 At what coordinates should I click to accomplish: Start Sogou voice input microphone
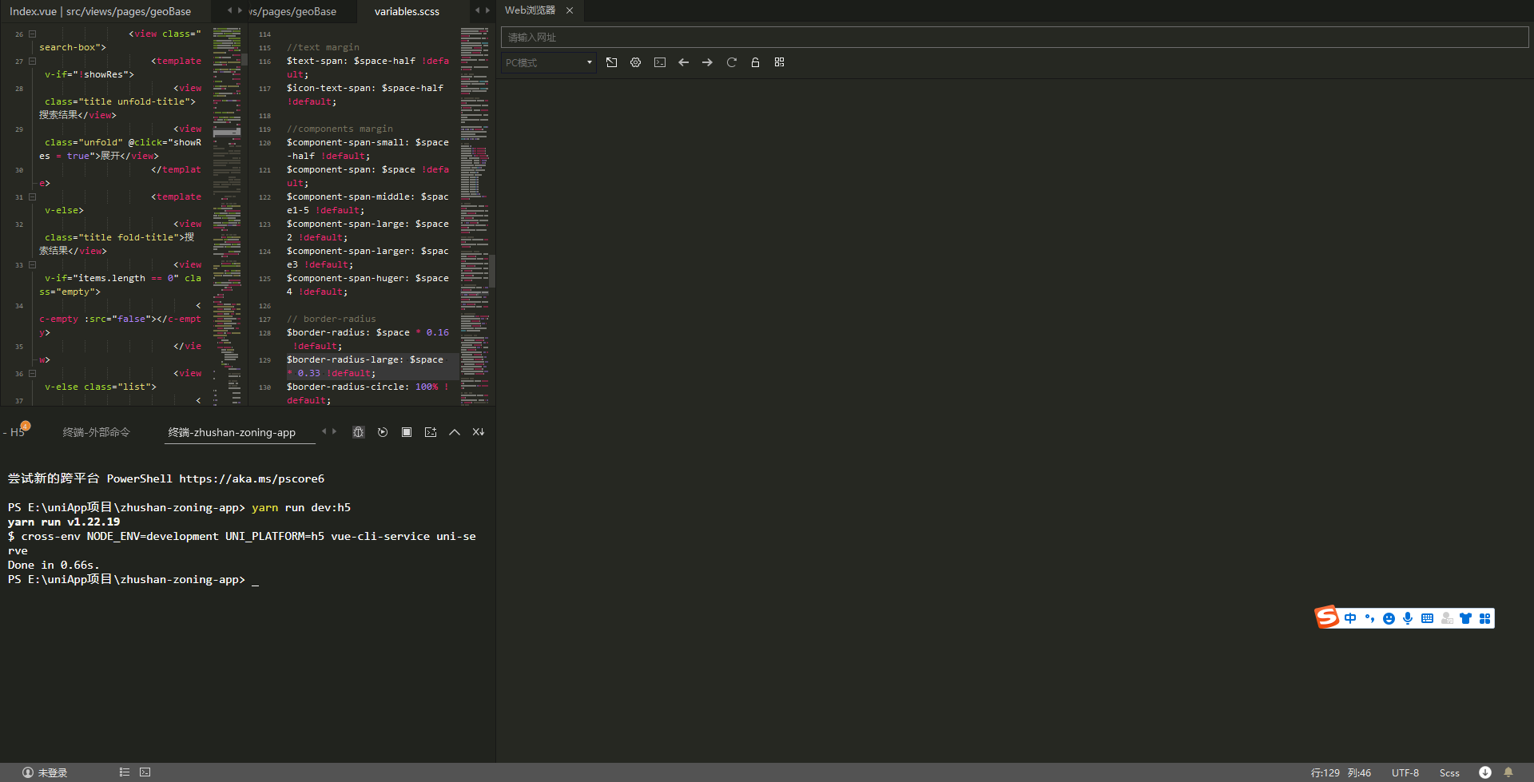point(1408,618)
